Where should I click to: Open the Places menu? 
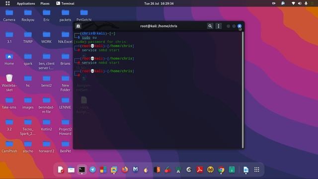pos(45,3)
